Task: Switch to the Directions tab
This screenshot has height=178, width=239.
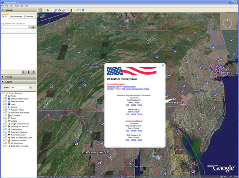Action: [x=30, y=16]
